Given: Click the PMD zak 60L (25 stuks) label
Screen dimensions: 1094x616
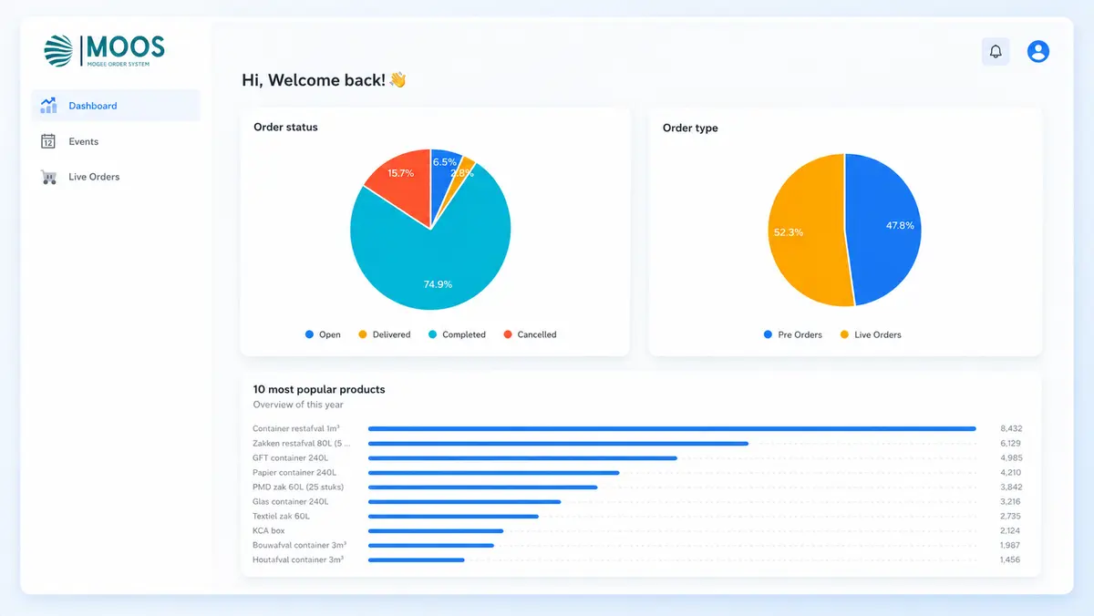Looking at the screenshot, I should pos(297,487).
